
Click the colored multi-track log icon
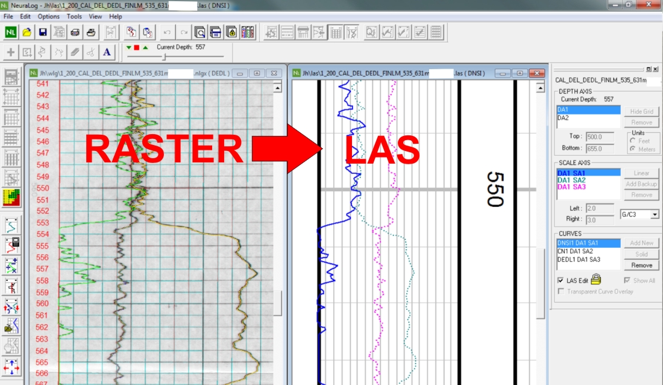(x=248, y=32)
